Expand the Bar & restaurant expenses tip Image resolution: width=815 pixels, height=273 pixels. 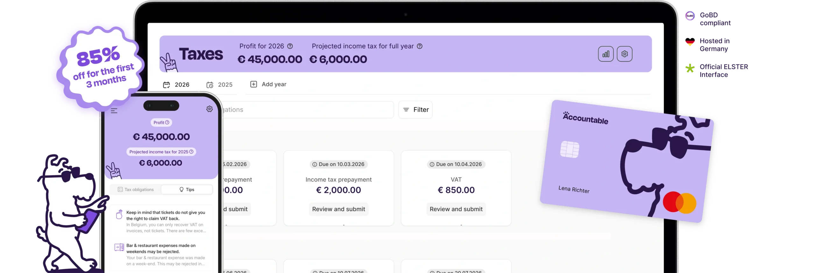(x=166, y=255)
